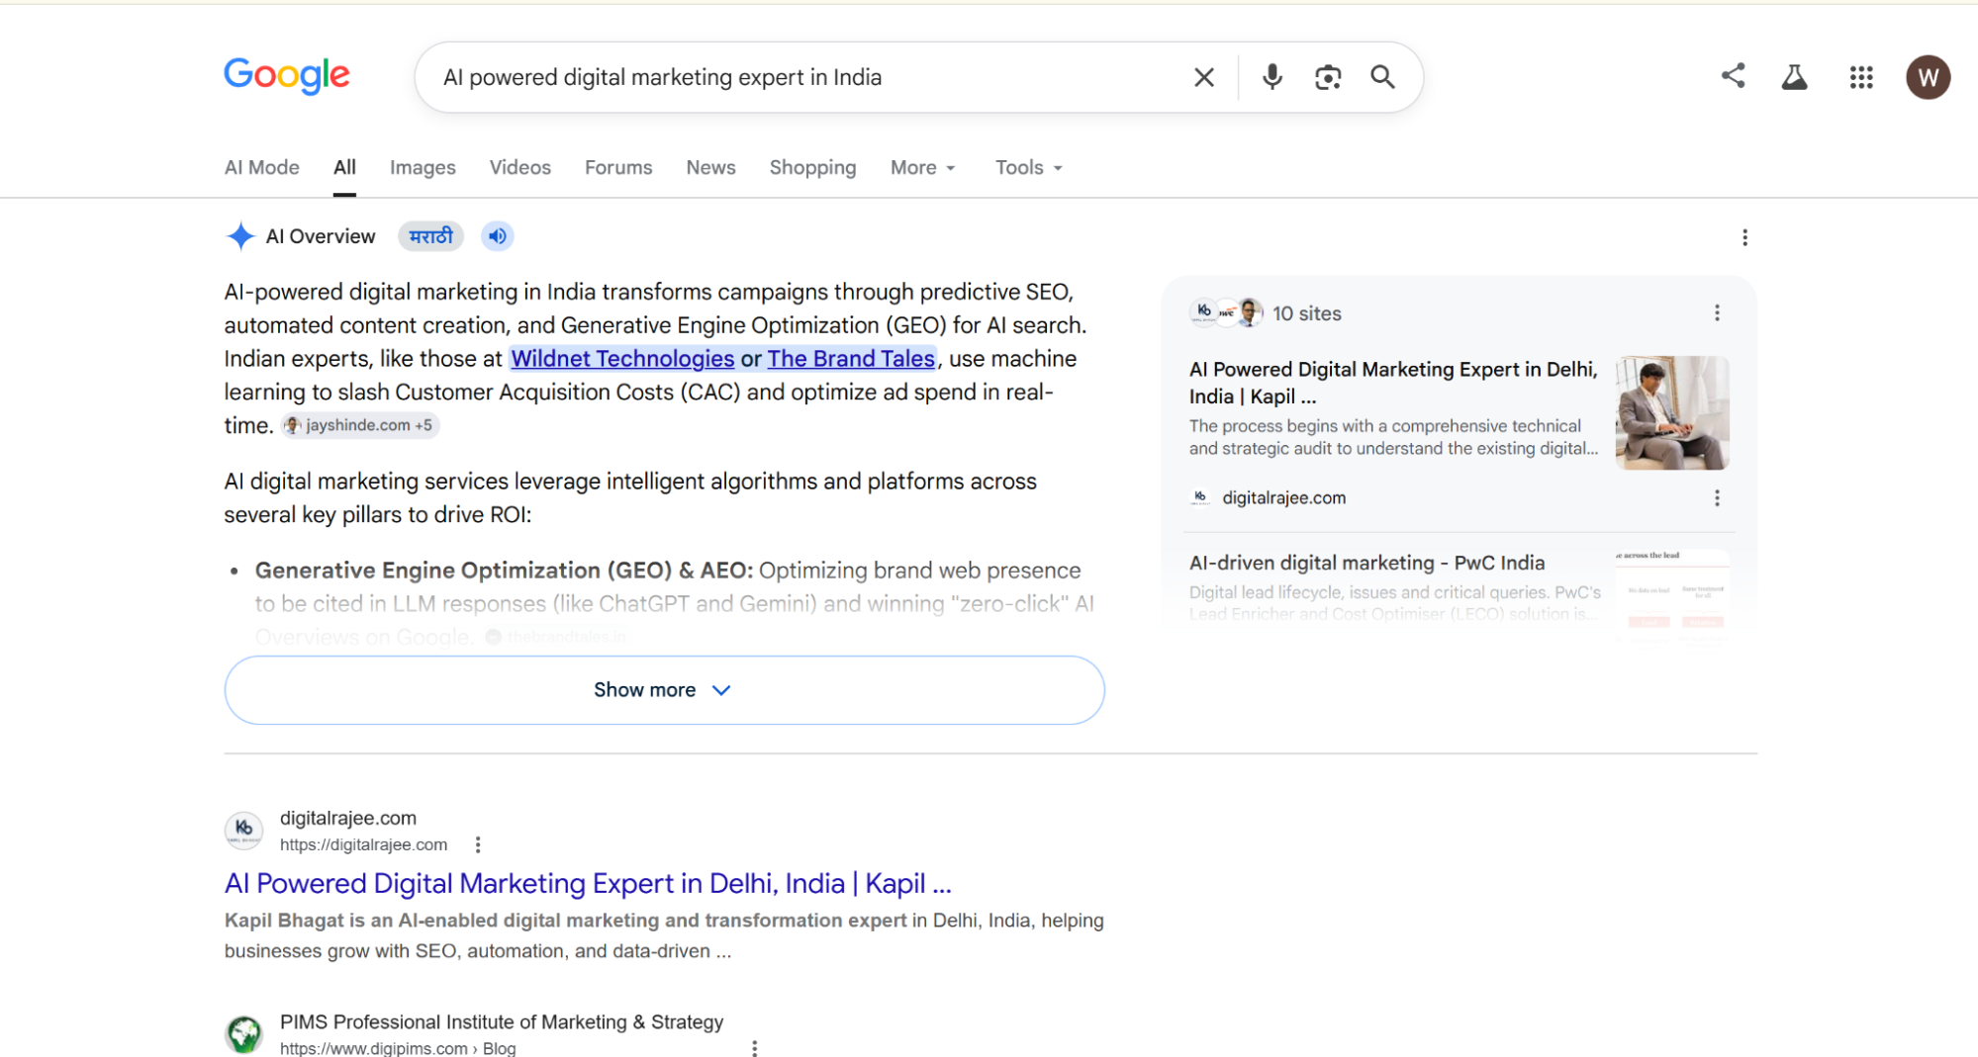Open the 10 sites panel options menu
This screenshot has height=1057, width=1978.
(x=1717, y=313)
